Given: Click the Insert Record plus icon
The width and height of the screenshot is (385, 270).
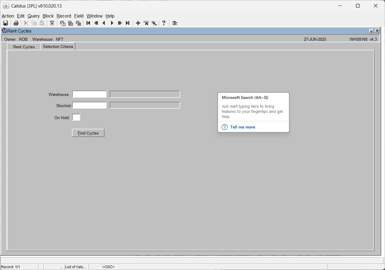Looking at the screenshot, I should pyautogui.click(x=138, y=23).
